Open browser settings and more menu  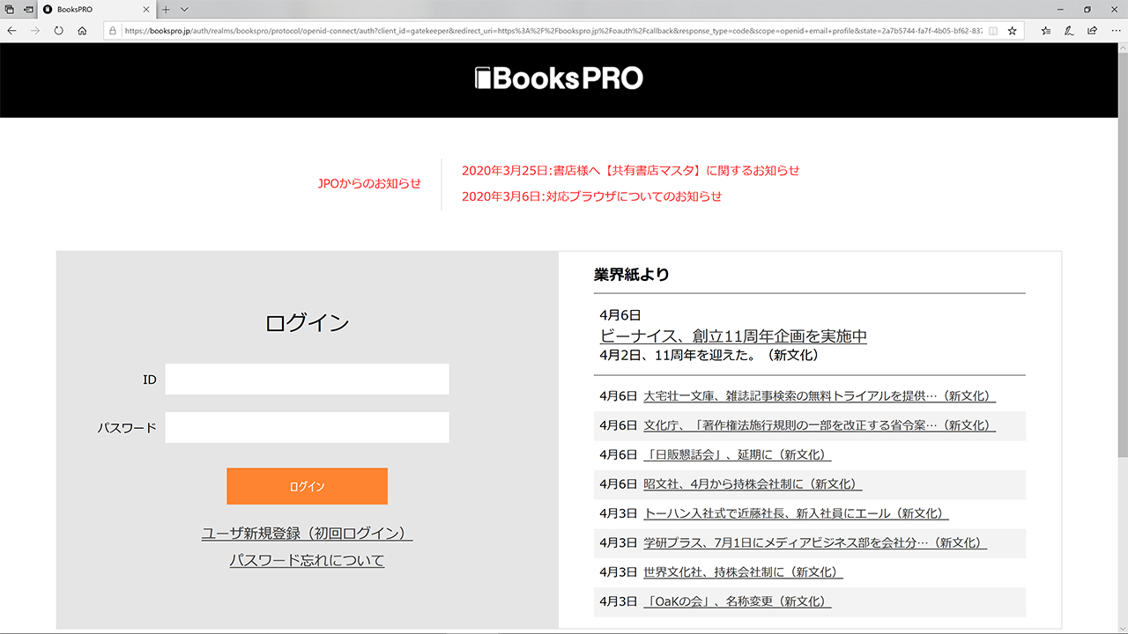coord(1115,30)
